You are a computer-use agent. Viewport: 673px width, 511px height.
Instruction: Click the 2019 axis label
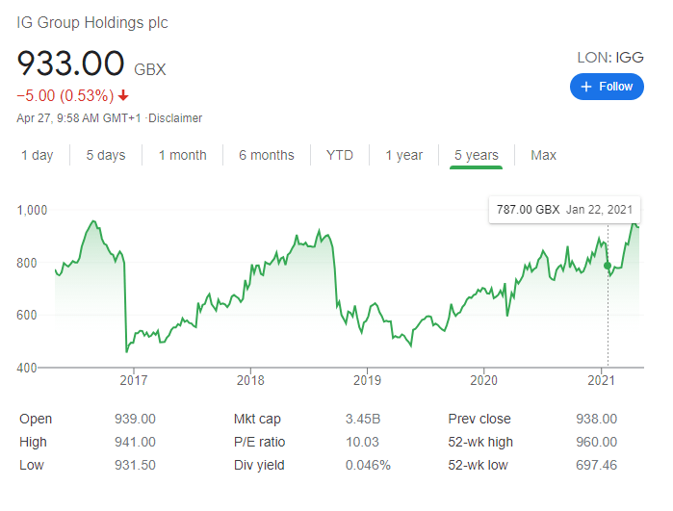coord(367,380)
